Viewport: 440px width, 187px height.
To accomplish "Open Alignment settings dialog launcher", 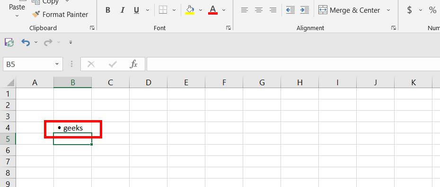I will click(394, 28).
